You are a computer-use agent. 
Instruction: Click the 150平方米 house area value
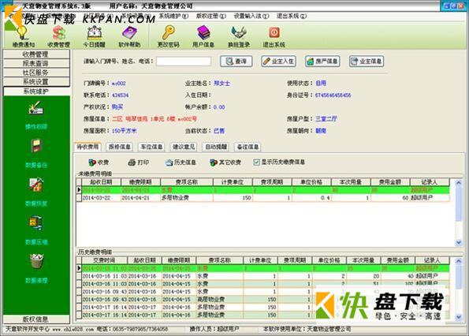[x=124, y=131]
